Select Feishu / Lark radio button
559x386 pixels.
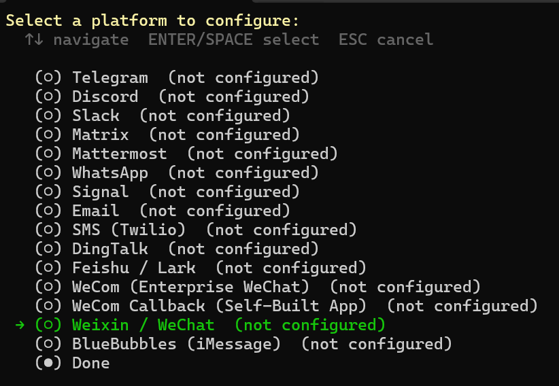tap(48, 268)
